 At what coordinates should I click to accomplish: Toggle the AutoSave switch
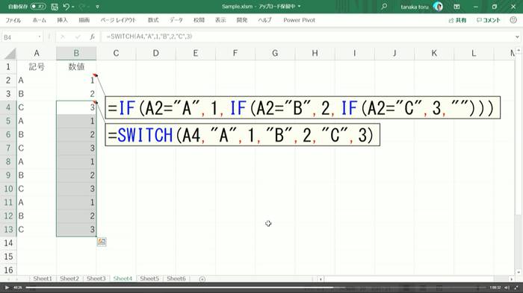[38, 6]
